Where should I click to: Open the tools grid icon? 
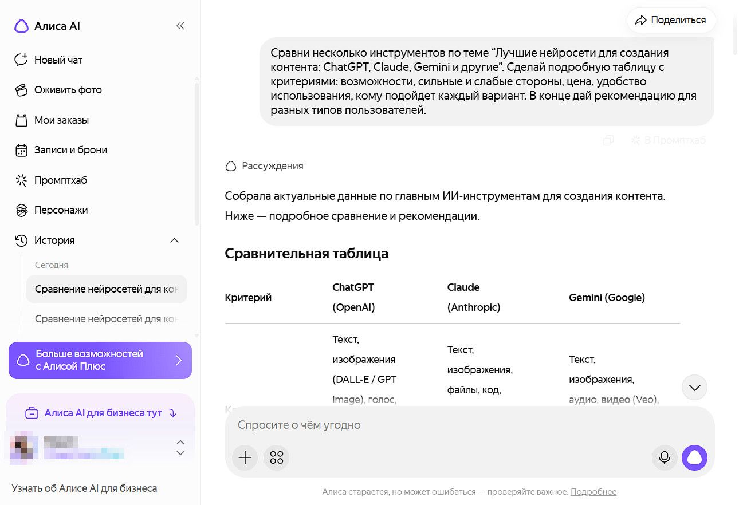[x=277, y=457]
